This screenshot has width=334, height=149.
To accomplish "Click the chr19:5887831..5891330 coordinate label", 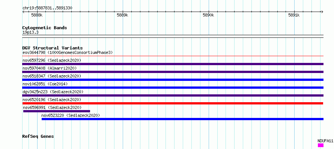I will tap(47, 8).
